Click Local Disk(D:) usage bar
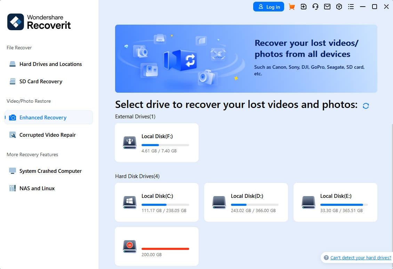The width and height of the screenshot is (393, 269). pos(255,205)
